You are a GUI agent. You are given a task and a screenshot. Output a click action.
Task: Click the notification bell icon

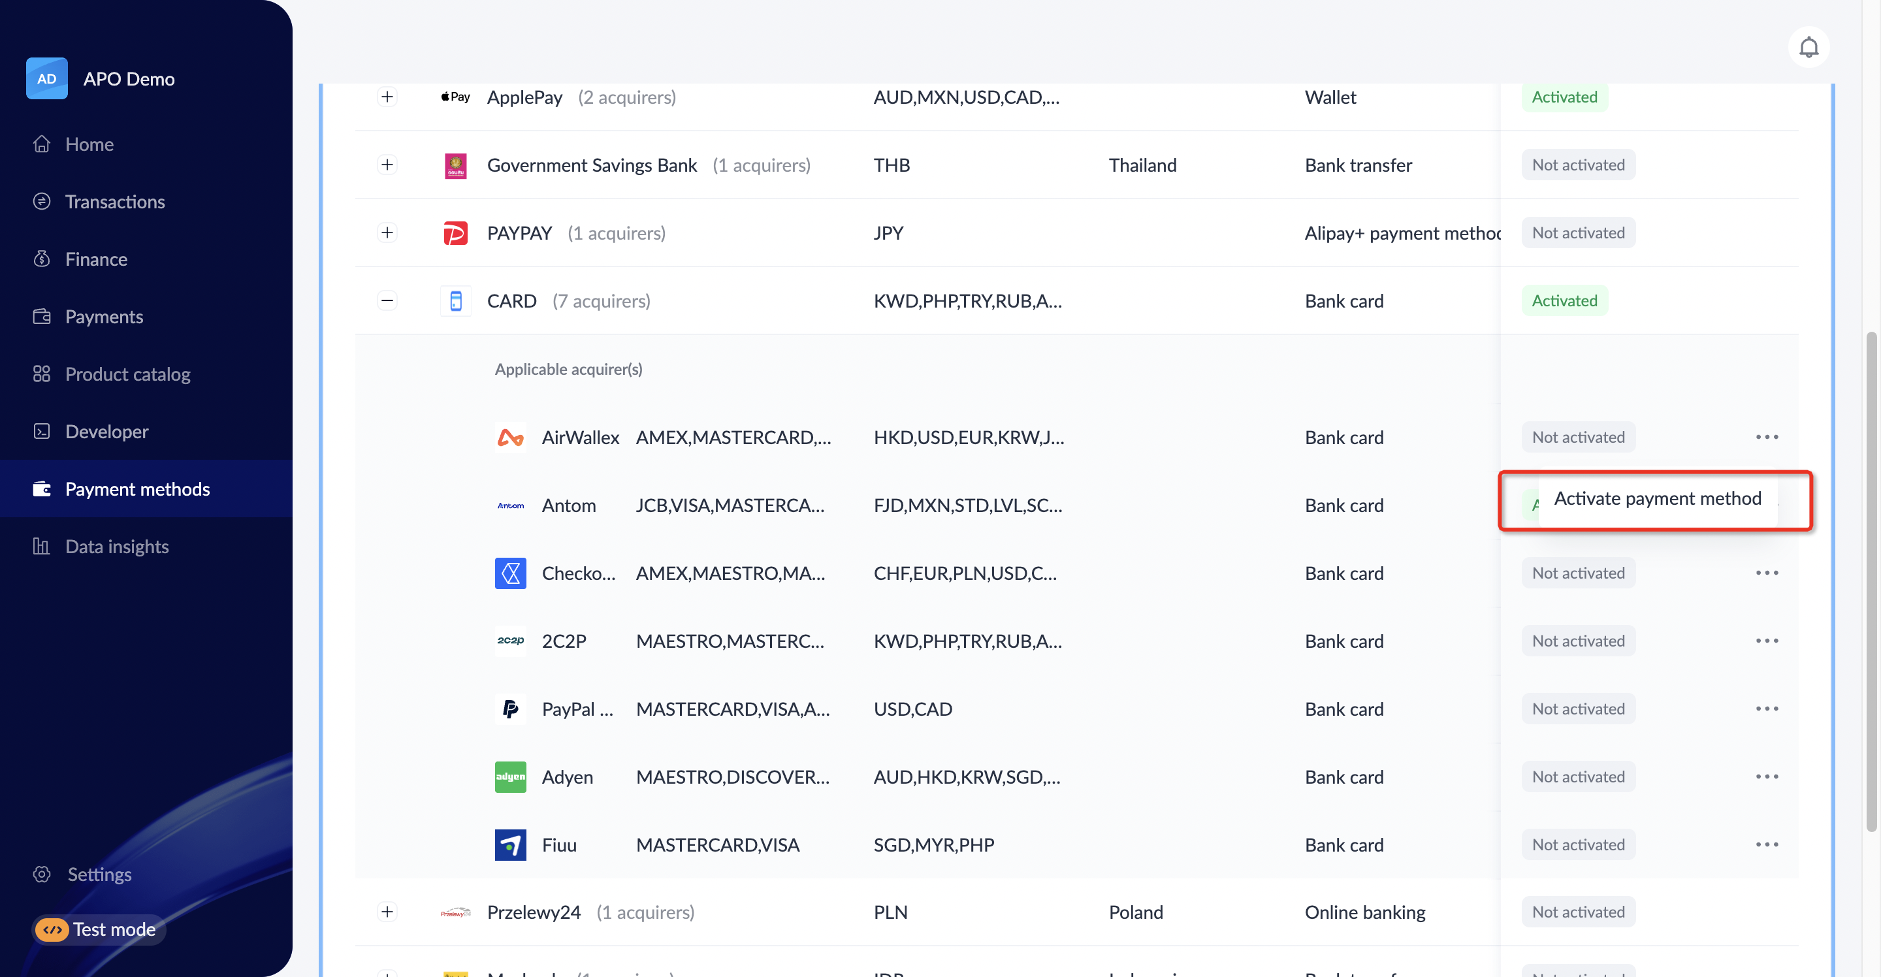point(1808,48)
